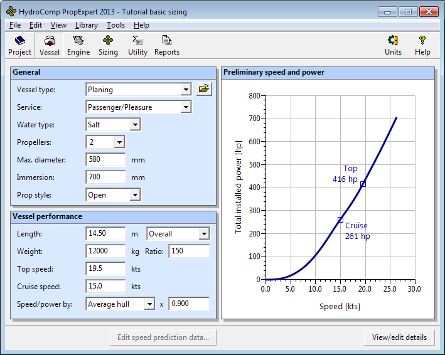Click the Cruise speed field
Viewport: 445px width, 355px height.
[x=105, y=286]
